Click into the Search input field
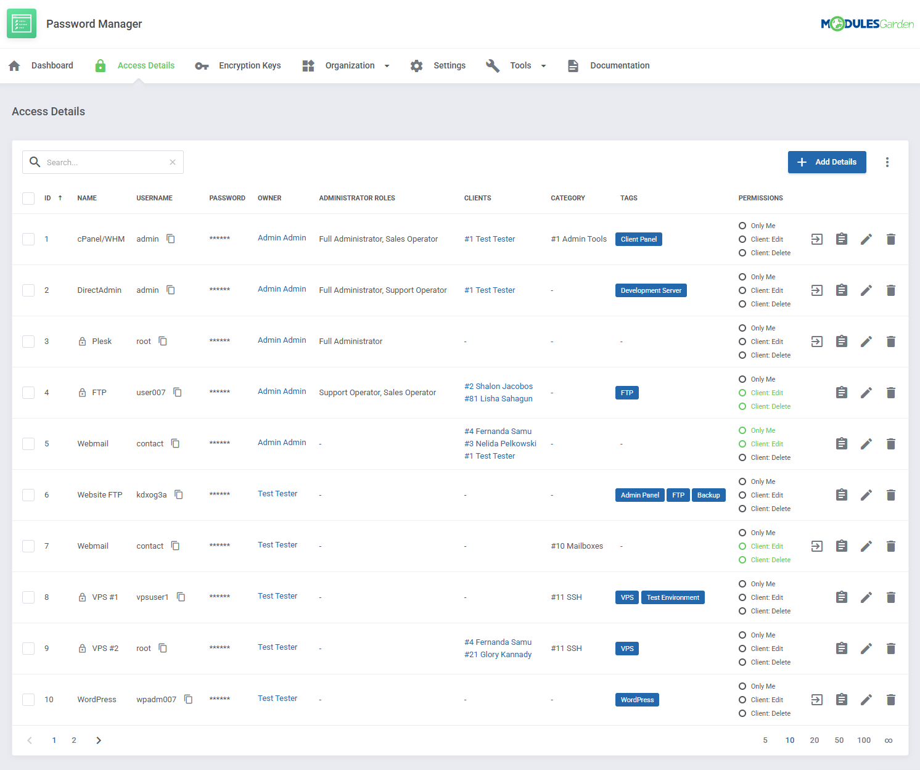This screenshot has width=920, height=770. point(105,163)
